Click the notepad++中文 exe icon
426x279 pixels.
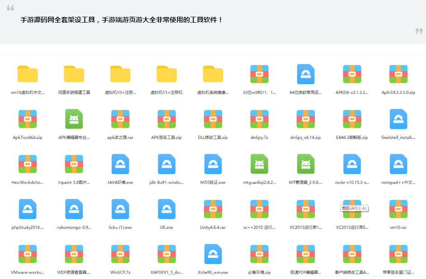398,164
